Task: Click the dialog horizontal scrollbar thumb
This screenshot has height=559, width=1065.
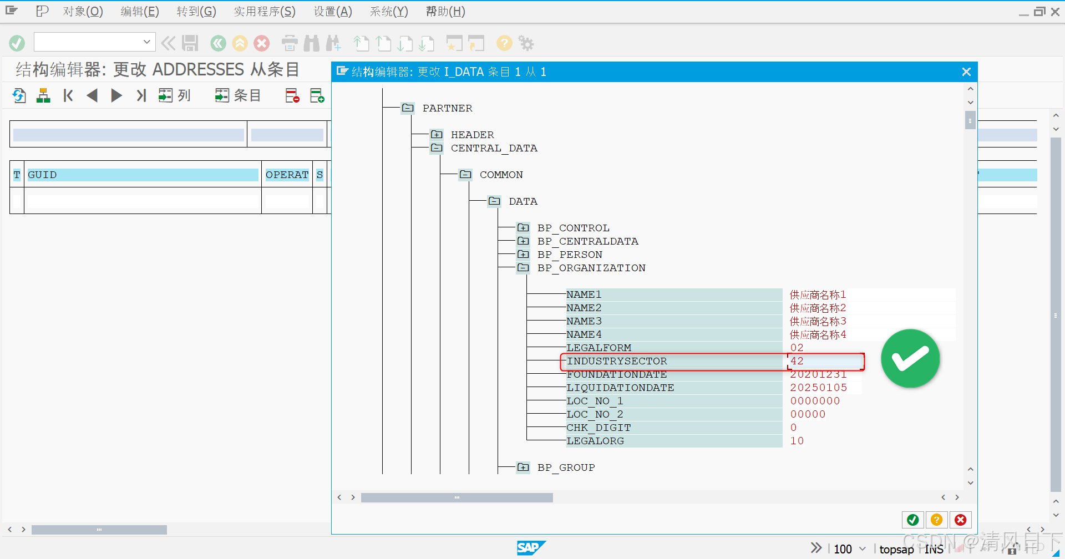Action: coord(457,497)
